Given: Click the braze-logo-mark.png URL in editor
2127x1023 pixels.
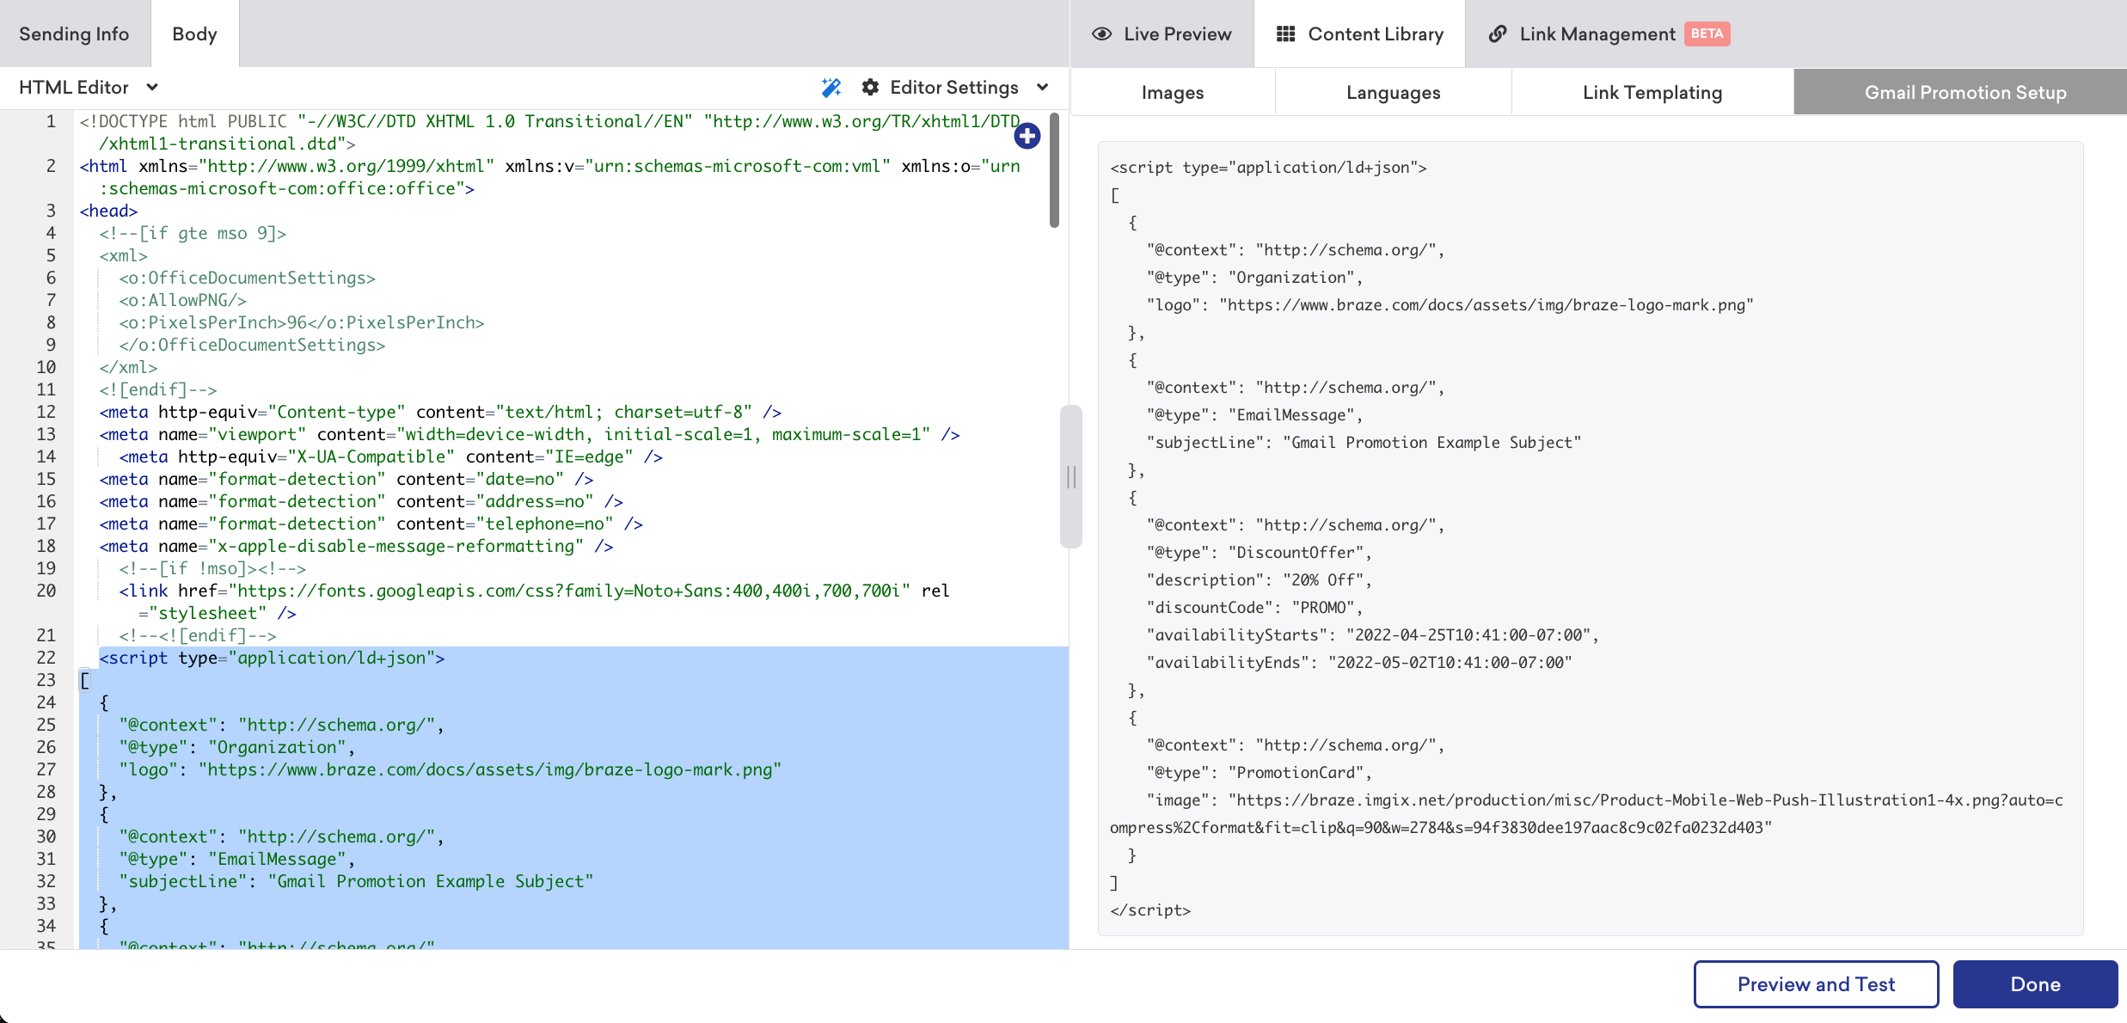Looking at the screenshot, I should [490, 769].
